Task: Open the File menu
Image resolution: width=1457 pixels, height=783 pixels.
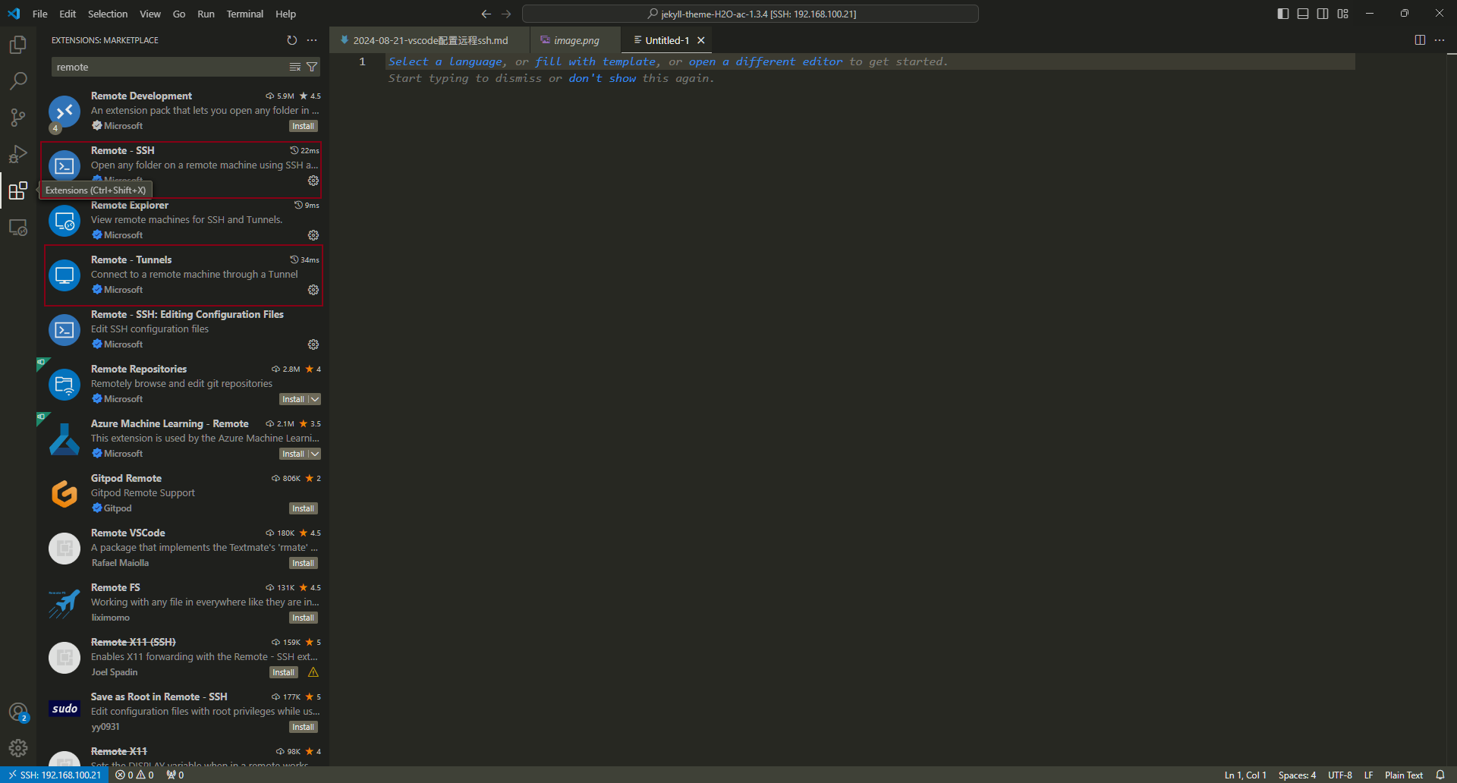Action: coord(40,14)
